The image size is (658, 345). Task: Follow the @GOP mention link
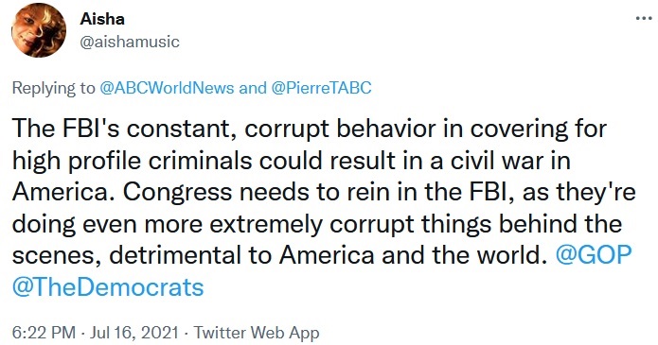click(x=594, y=255)
